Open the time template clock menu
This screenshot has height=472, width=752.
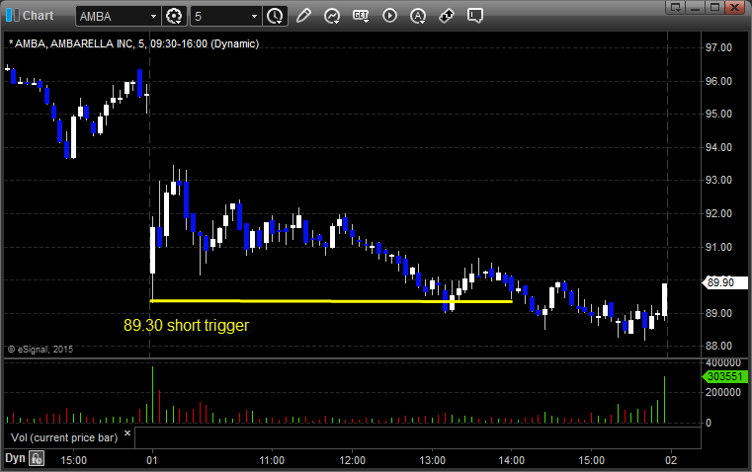coord(275,16)
